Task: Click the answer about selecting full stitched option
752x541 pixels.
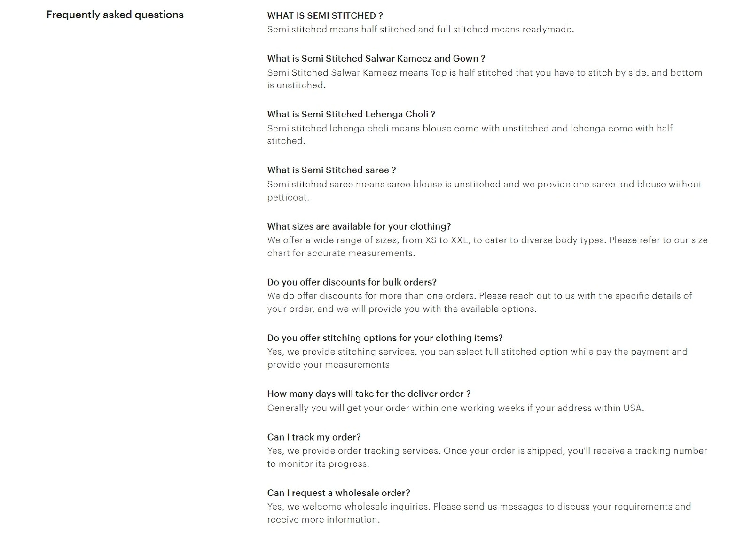Action: (477, 358)
